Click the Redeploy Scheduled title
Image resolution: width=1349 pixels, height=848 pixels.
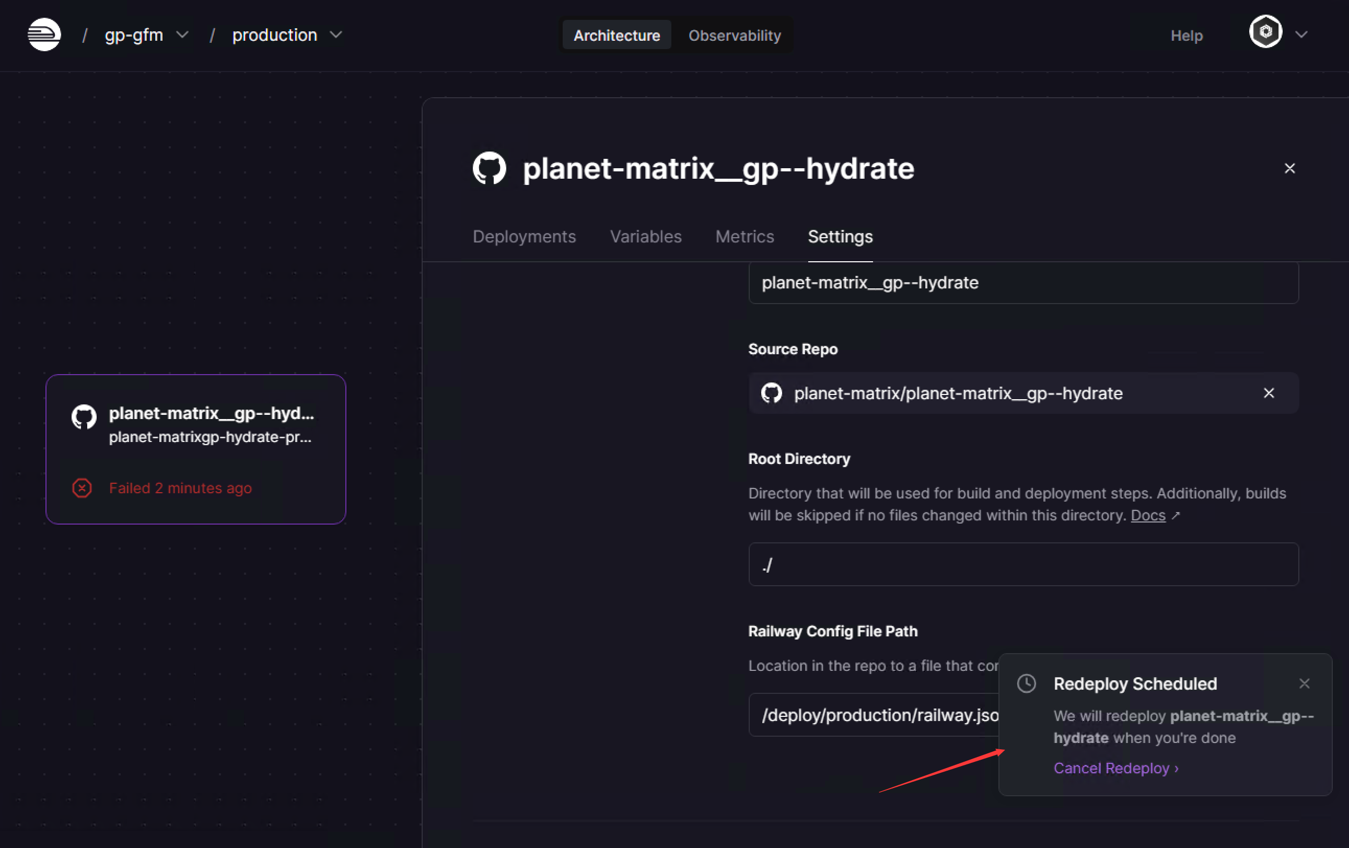click(1135, 683)
